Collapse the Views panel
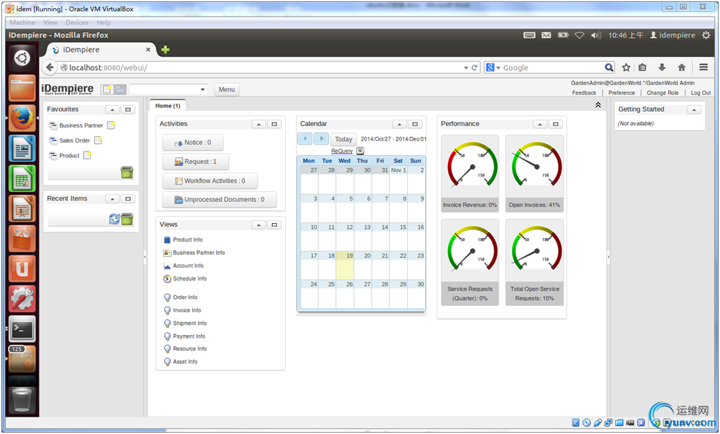Viewport: 720px width, 434px height. coord(258,224)
